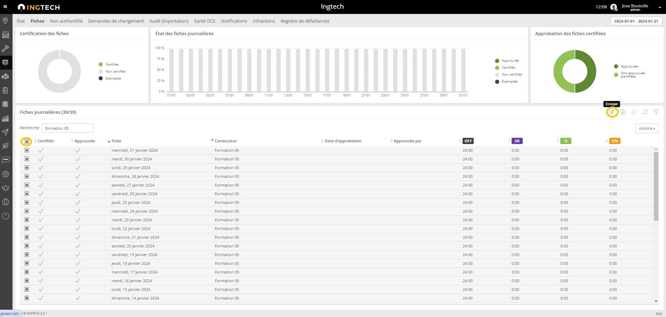Toggle the select-all checkbox in the table header
The image size is (666, 317).
[27, 141]
